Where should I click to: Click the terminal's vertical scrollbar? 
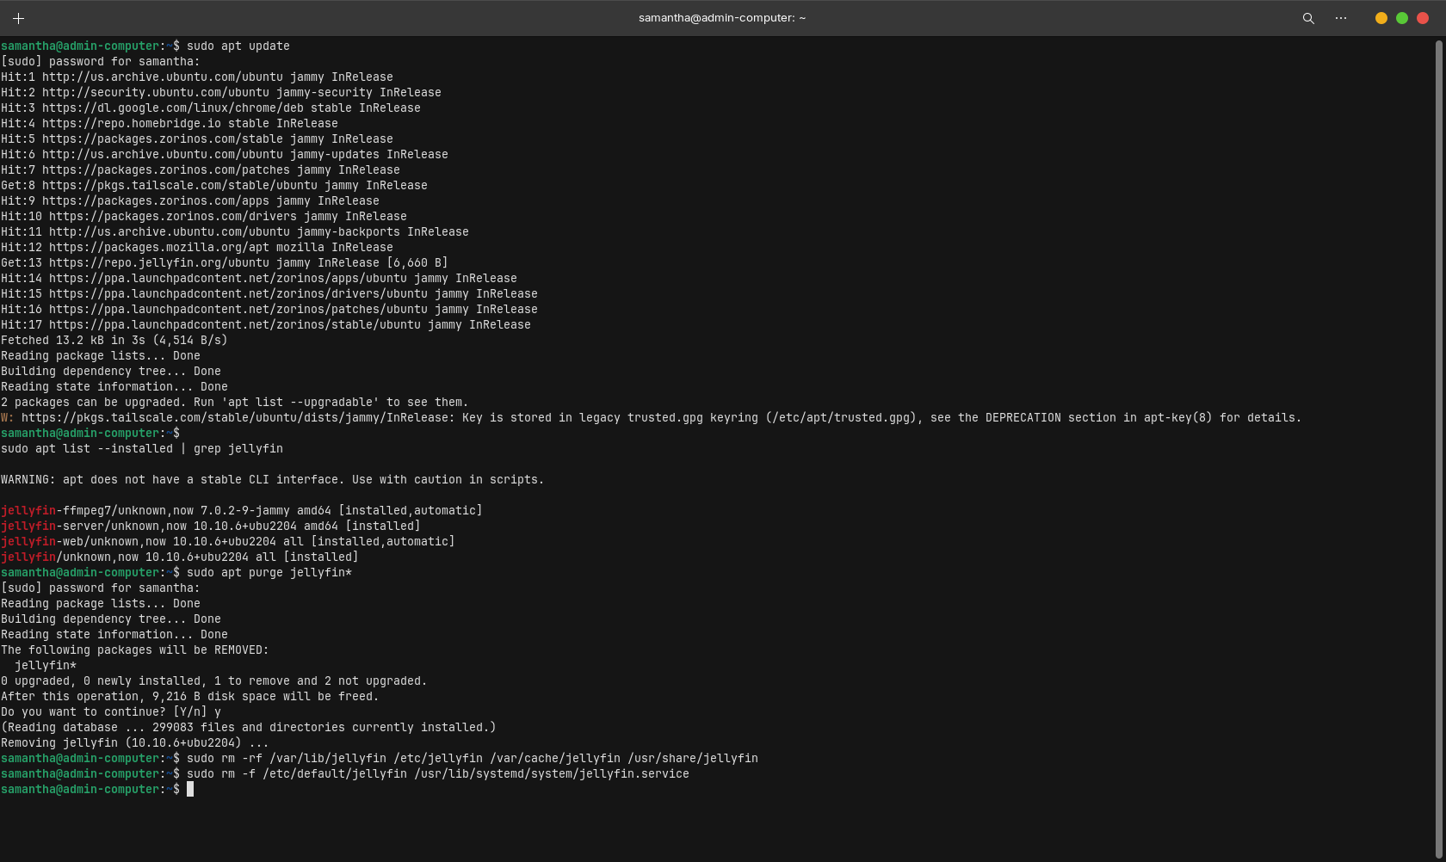[1438, 430]
